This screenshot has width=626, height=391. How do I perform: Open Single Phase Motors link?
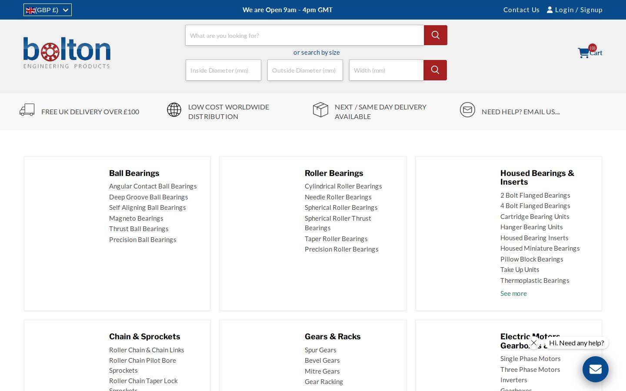click(x=530, y=358)
